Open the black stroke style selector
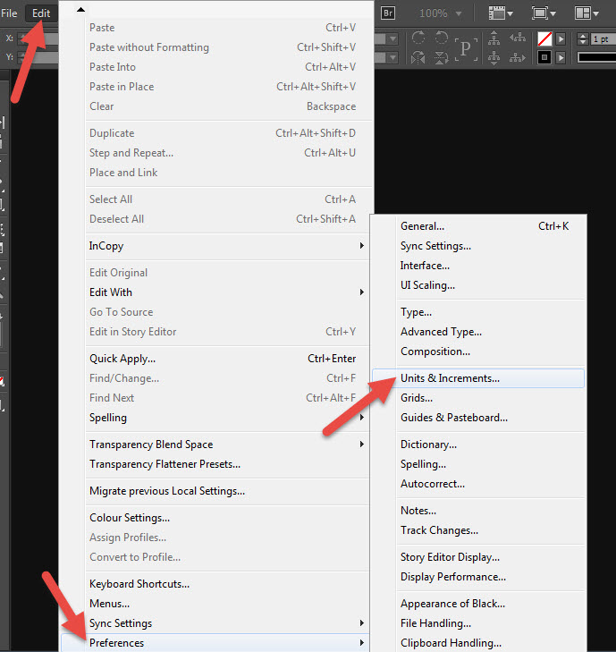The width and height of the screenshot is (616, 652). click(x=597, y=57)
